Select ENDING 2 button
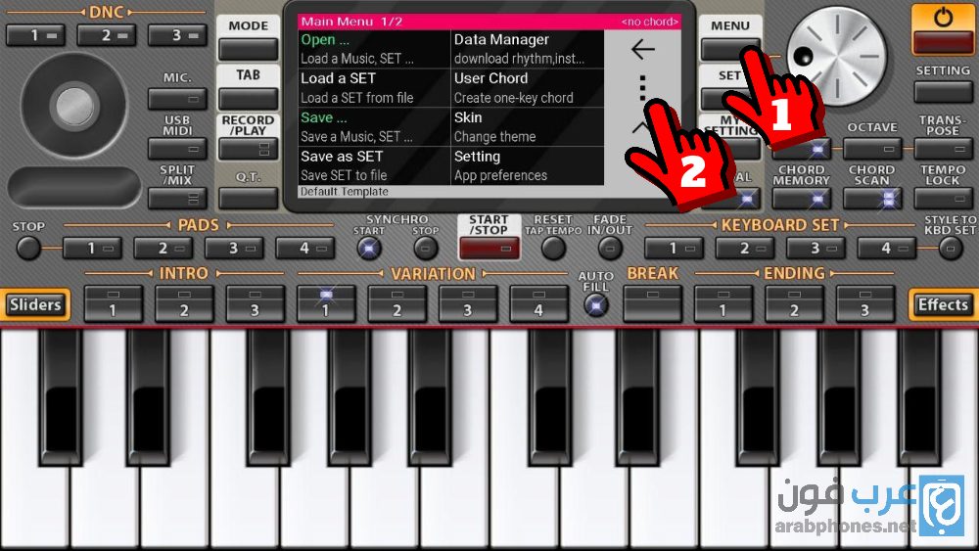Image resolution: width=979 pixels, height=551 pixels. coord(794,303)
